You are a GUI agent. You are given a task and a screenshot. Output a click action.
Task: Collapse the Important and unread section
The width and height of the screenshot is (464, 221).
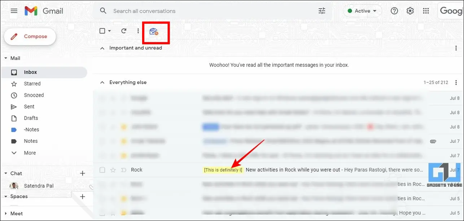click(x=102, y=48)
